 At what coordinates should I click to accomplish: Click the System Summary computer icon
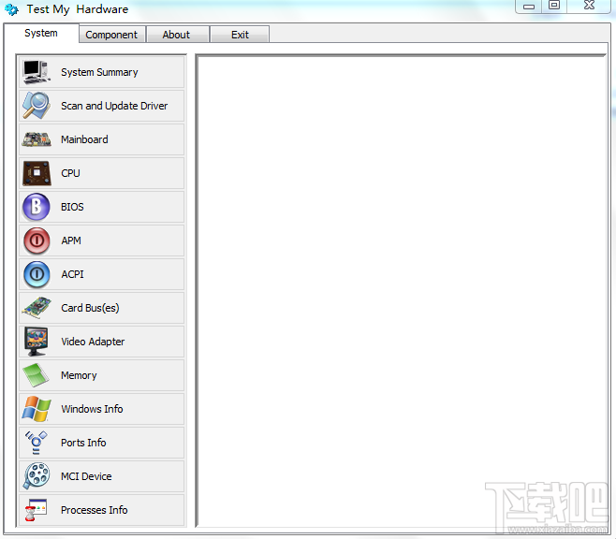pos(37,72)
